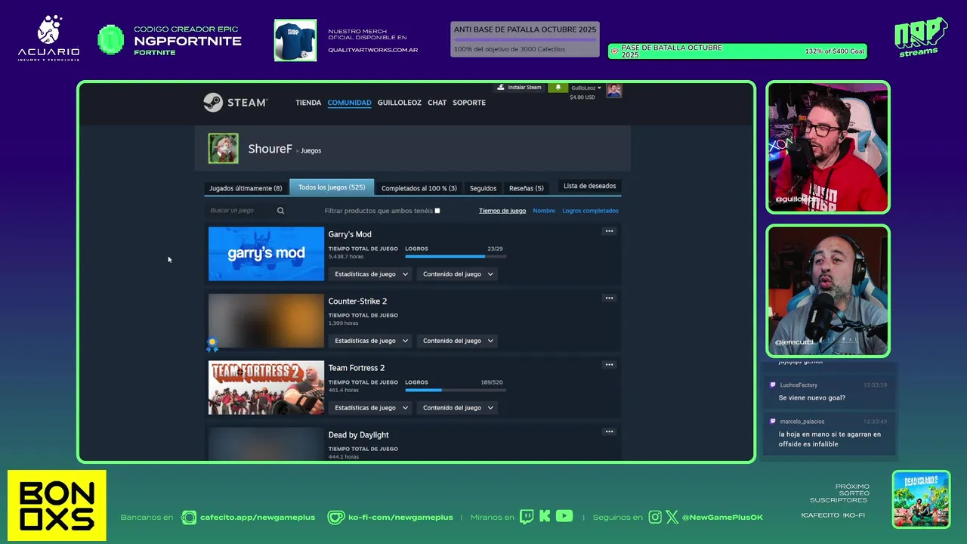The image size is (967, 544).
Task: Expand Estadísticas de juego for Garry's Mod
Action: [x=371, y=274]
